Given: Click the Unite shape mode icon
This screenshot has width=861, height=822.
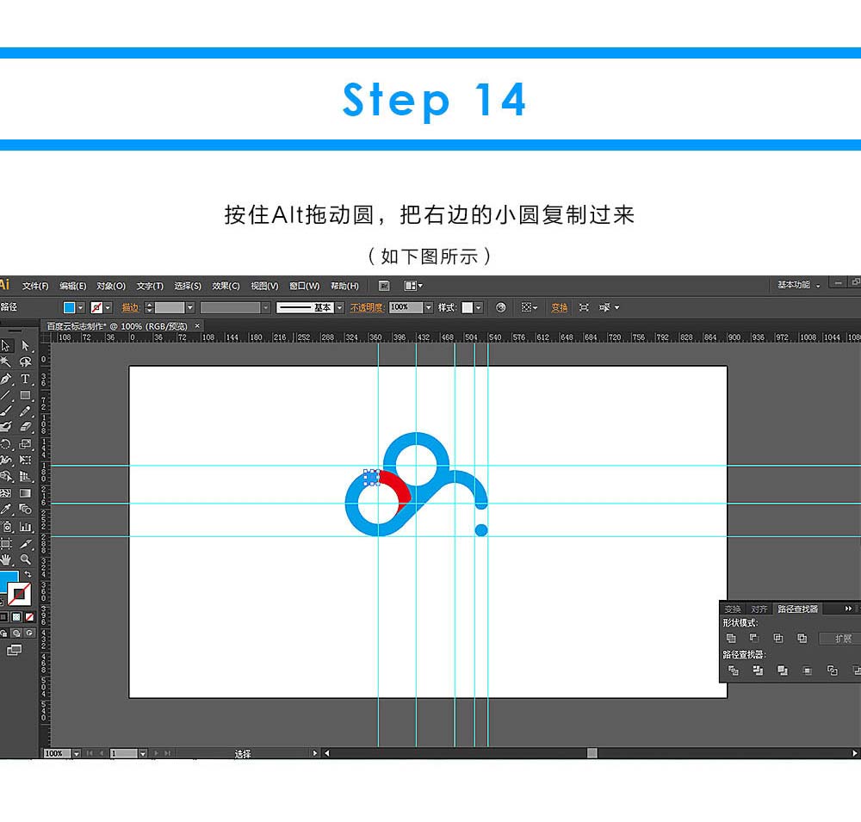Looking at the screenshot, I should (731, 638).
